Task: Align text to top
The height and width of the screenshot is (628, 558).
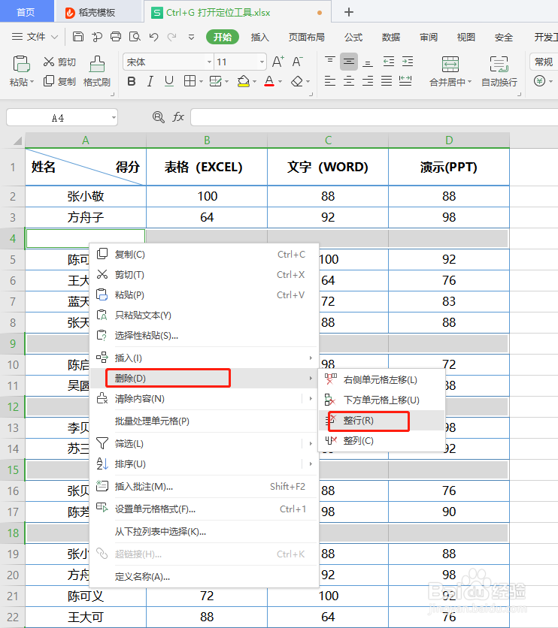Action: pos(330,62)
